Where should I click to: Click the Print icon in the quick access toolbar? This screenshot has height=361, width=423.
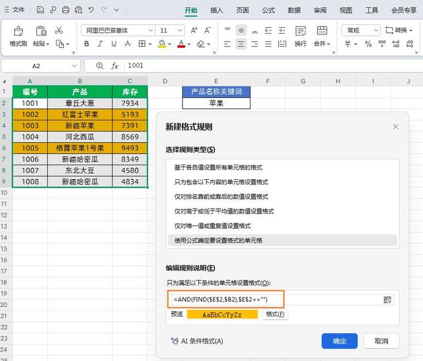click(65, 10)
